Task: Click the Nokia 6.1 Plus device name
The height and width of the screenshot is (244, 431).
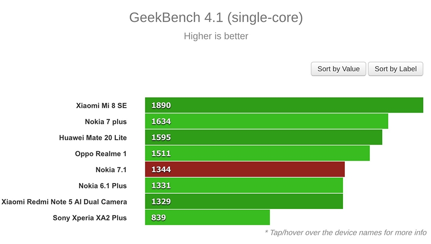Action: [x=103, y=186]
